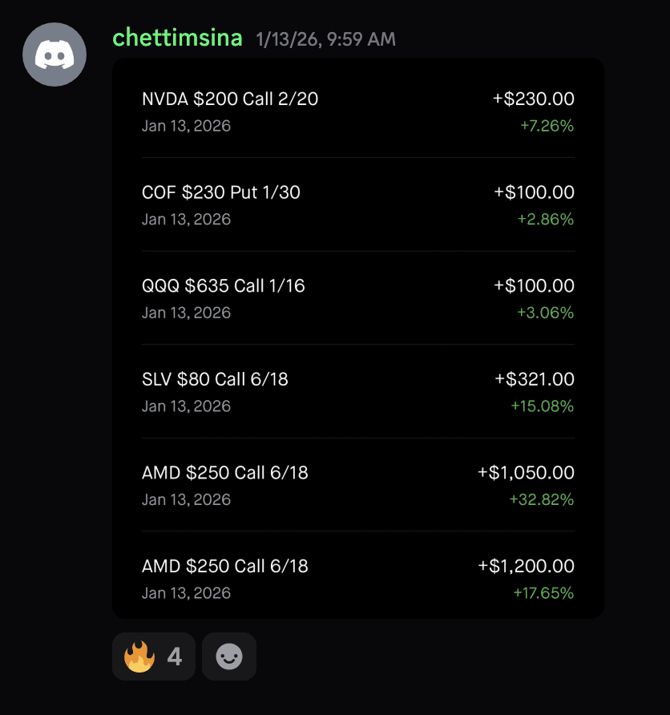Select NVDA $200 Call 2/20 row
Screen dimensions: 670x715
click(x=230, y=99)
